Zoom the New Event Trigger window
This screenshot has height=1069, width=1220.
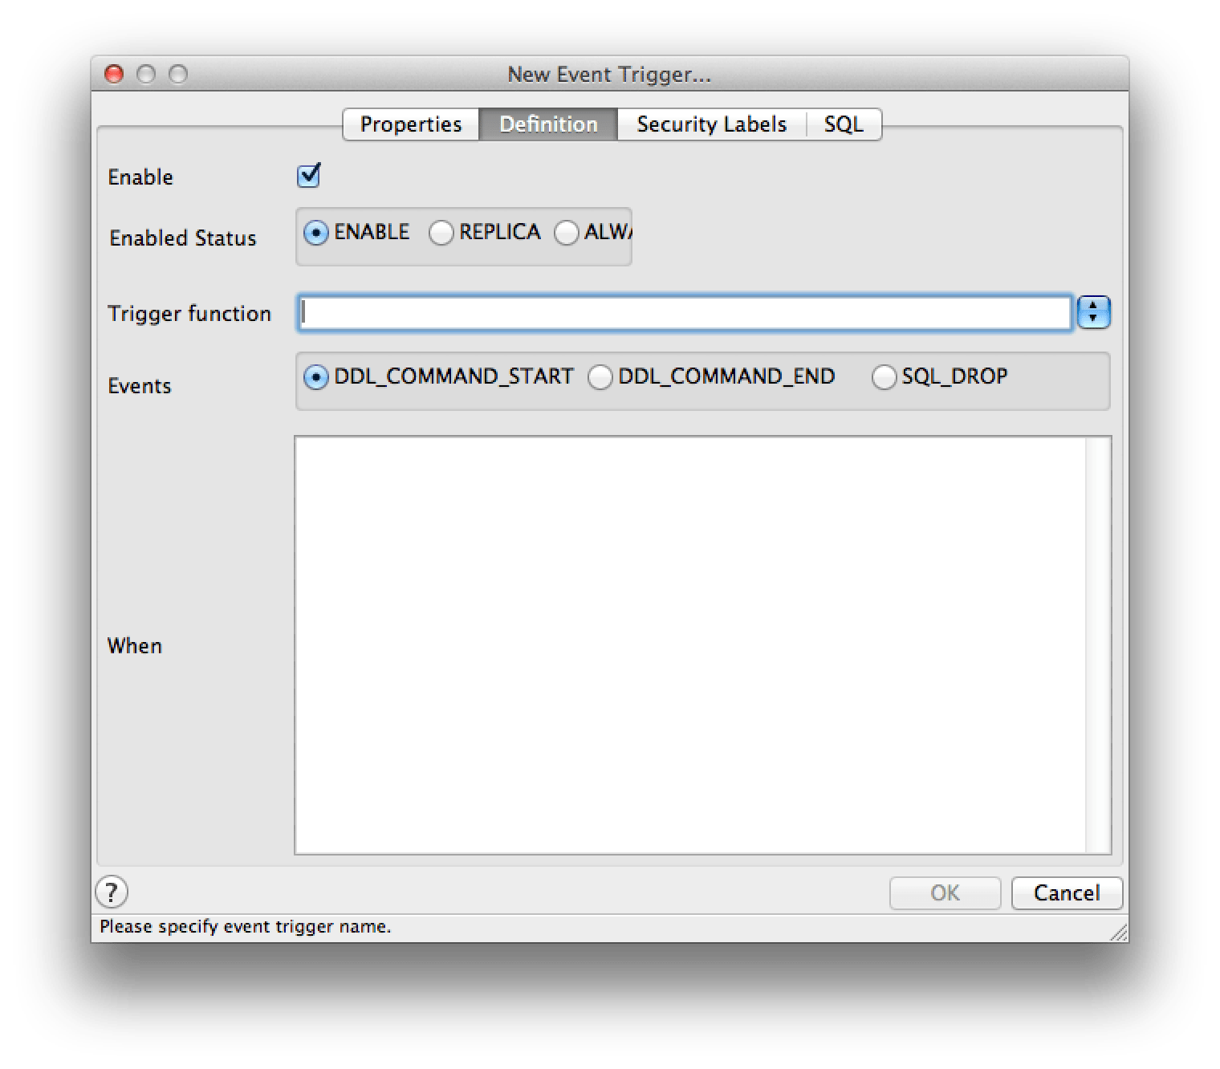(178, 74)
